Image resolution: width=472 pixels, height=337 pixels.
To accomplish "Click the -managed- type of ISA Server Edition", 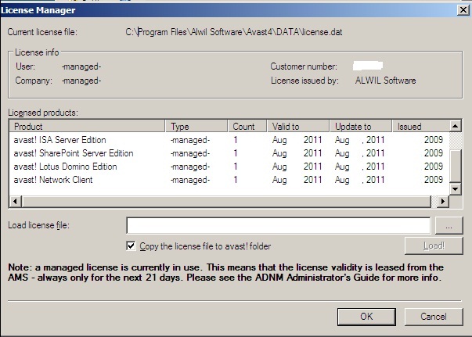I will (190, 140).
